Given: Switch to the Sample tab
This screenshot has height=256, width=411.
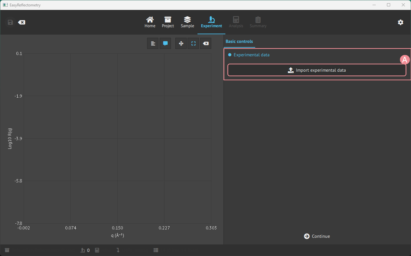Looking at the screenshot, I should click(x=187, y=22).
